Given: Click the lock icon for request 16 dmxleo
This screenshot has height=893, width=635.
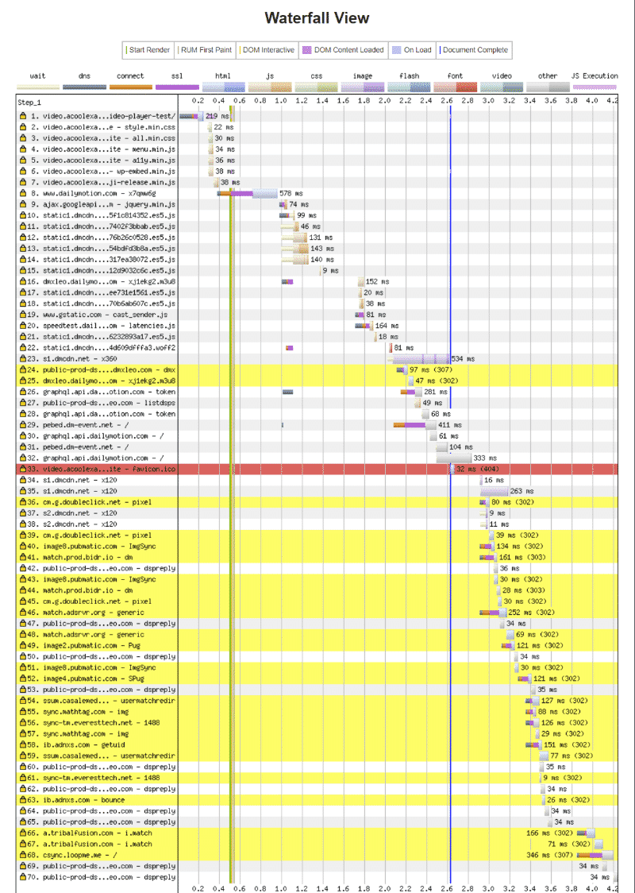Looking at the screenshot, I should click(23, 281).
